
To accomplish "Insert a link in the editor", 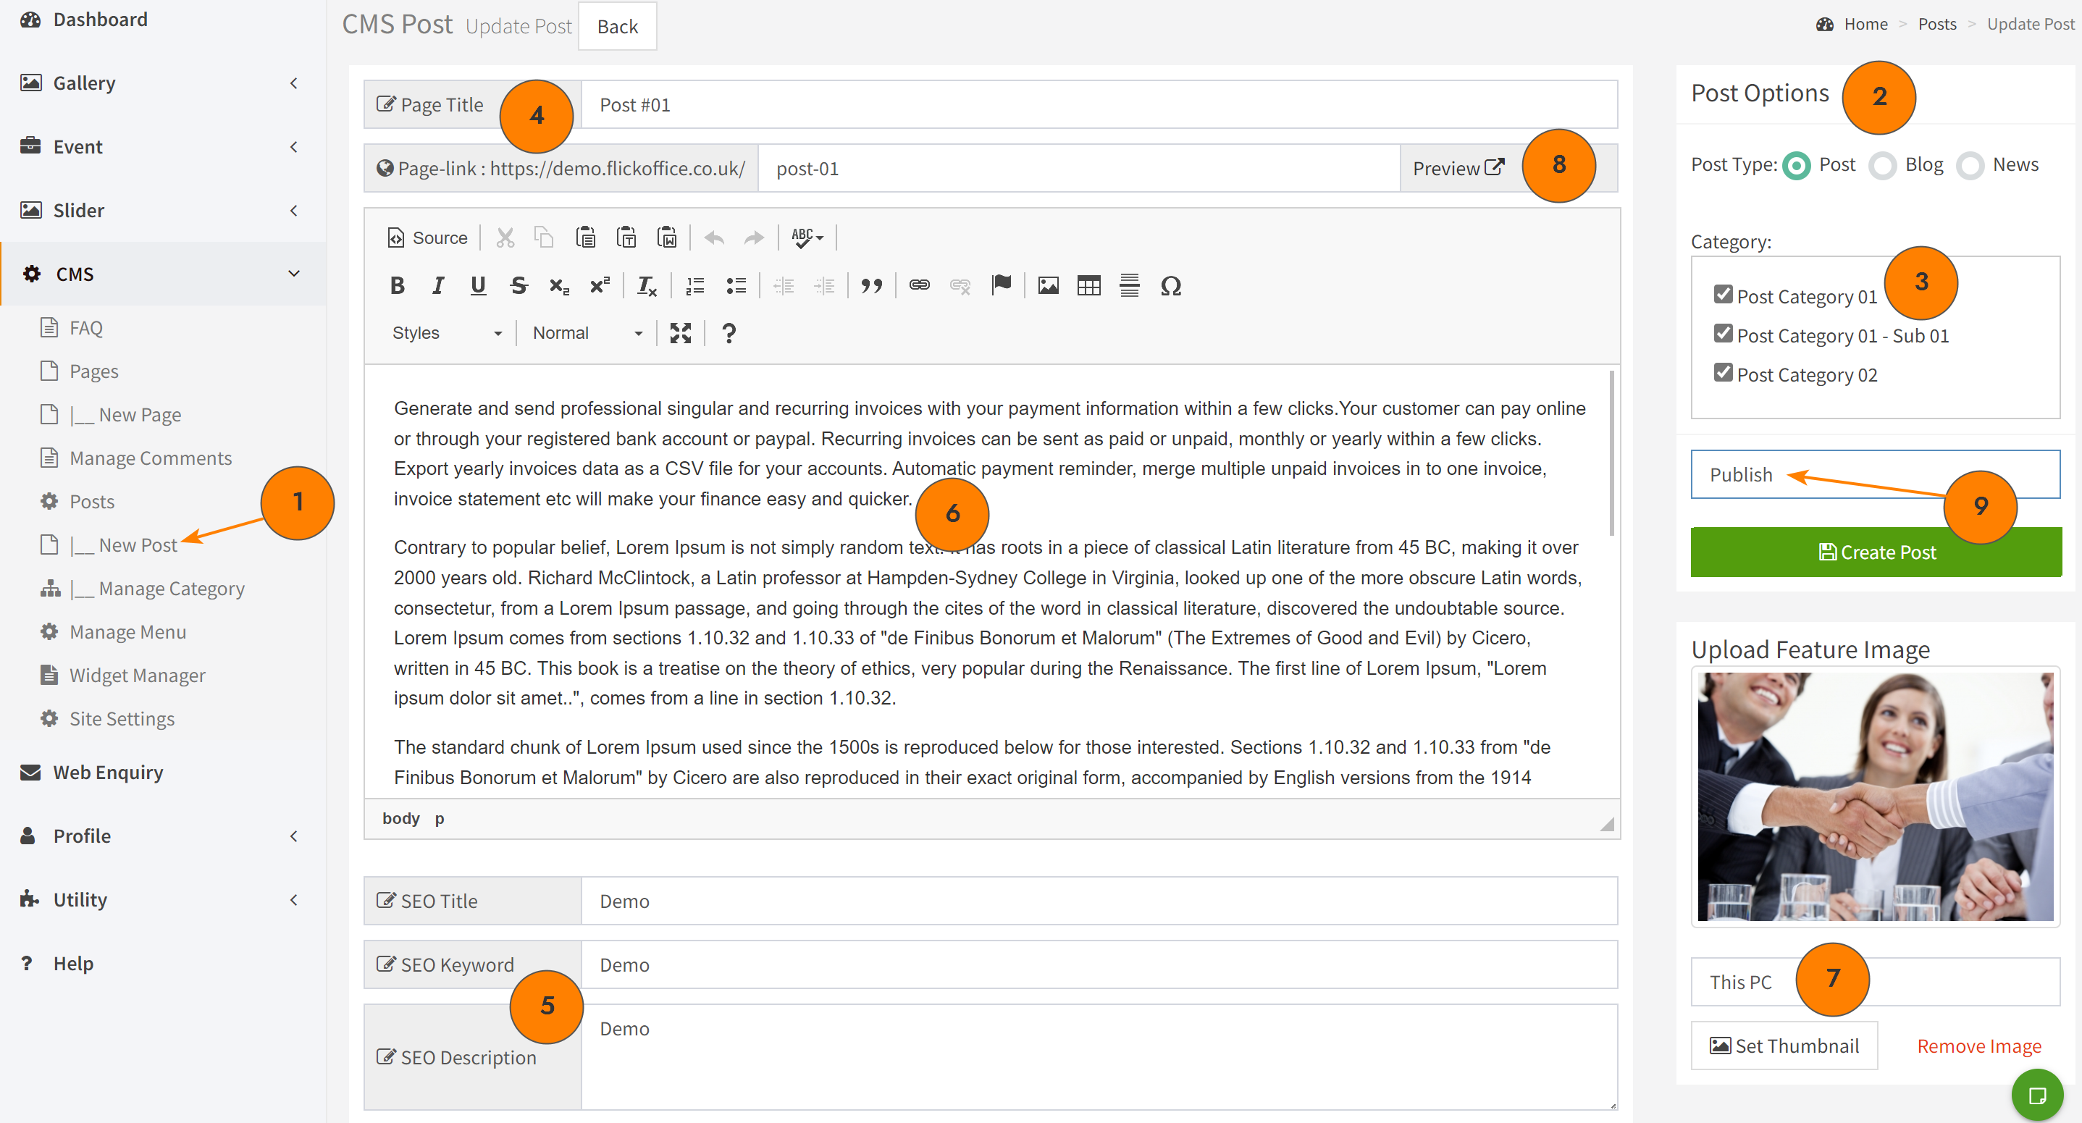I will point(919,285).
